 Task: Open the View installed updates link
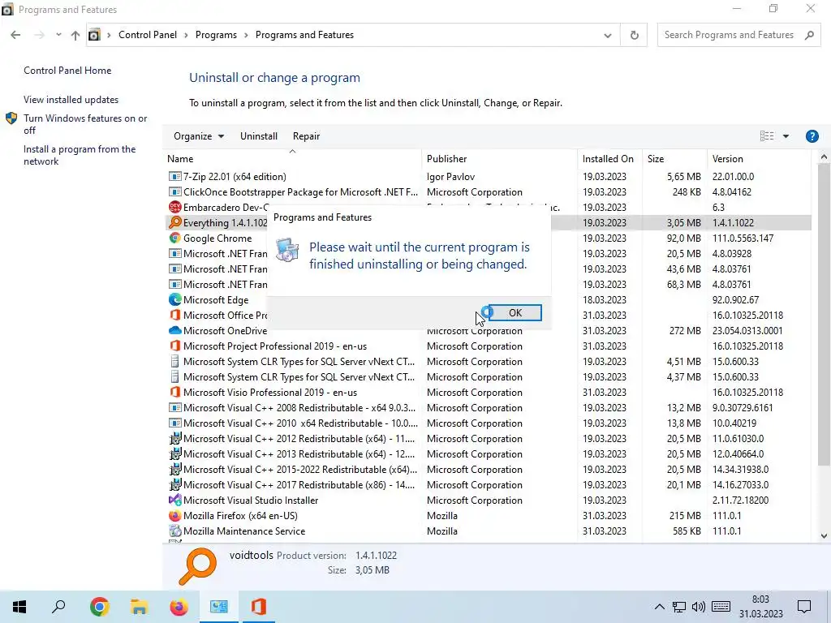point(71,100)
